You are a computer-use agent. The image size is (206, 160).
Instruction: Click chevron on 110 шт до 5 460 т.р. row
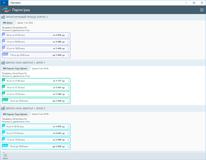point(68,55)
